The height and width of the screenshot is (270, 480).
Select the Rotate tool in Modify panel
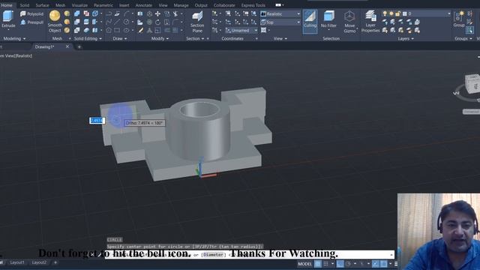tap(157, 22)
